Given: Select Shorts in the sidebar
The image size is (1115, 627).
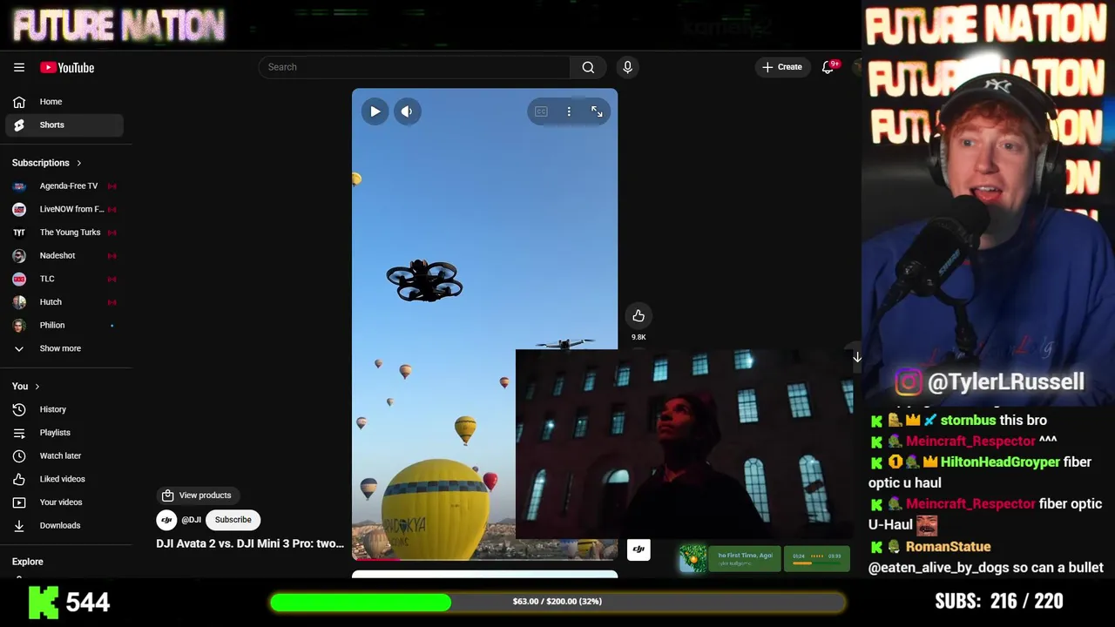Looking at the screenshot, I should point(64,125).
